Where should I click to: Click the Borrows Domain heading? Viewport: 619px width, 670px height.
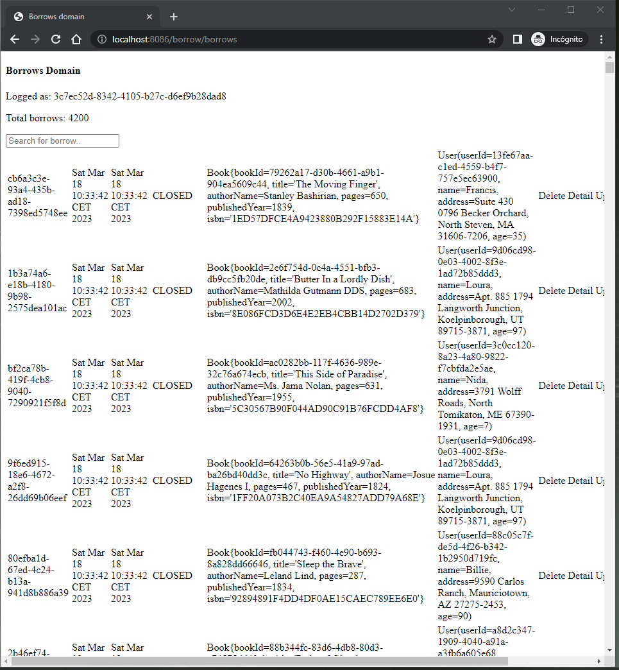point(43,71)
